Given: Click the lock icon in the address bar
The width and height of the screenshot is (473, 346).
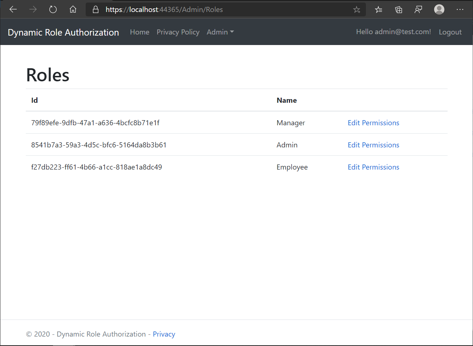Looking at the screenshot, I should pyautogui.click(x=95, y=9).
